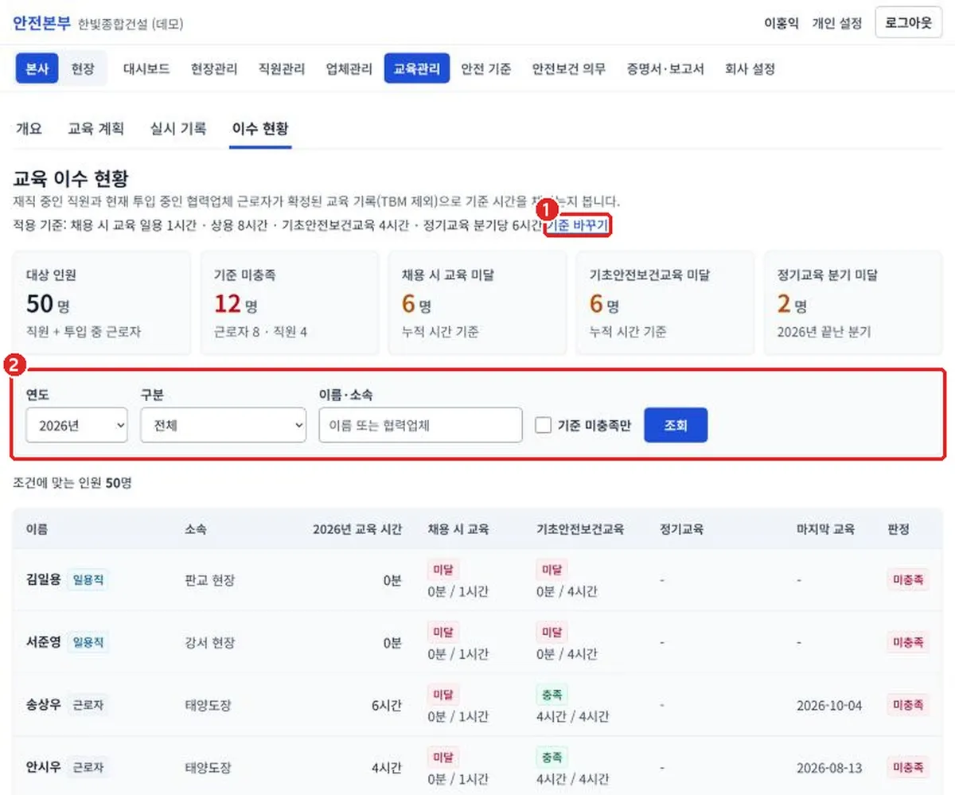Select the 본사 toggle button
Screen dimensions: 955x795
[x=37, y=68]
